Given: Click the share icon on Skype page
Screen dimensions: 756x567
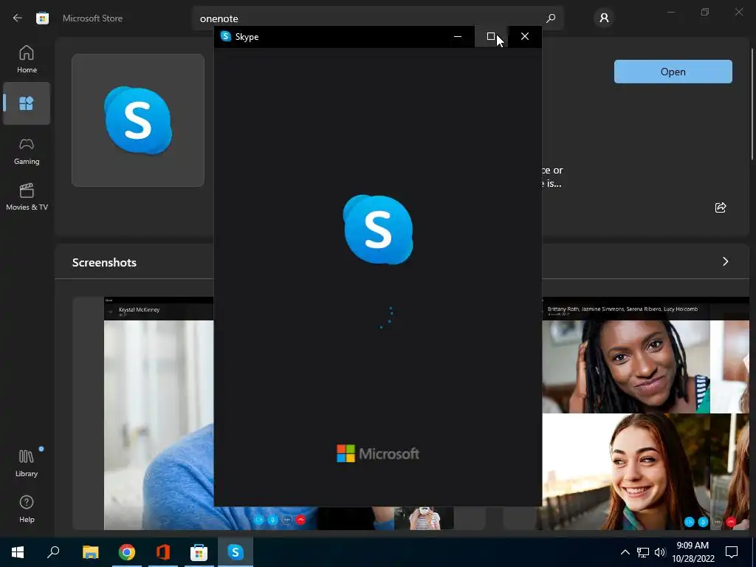Looking at the screenshot, I should click(x=721, y=207).
